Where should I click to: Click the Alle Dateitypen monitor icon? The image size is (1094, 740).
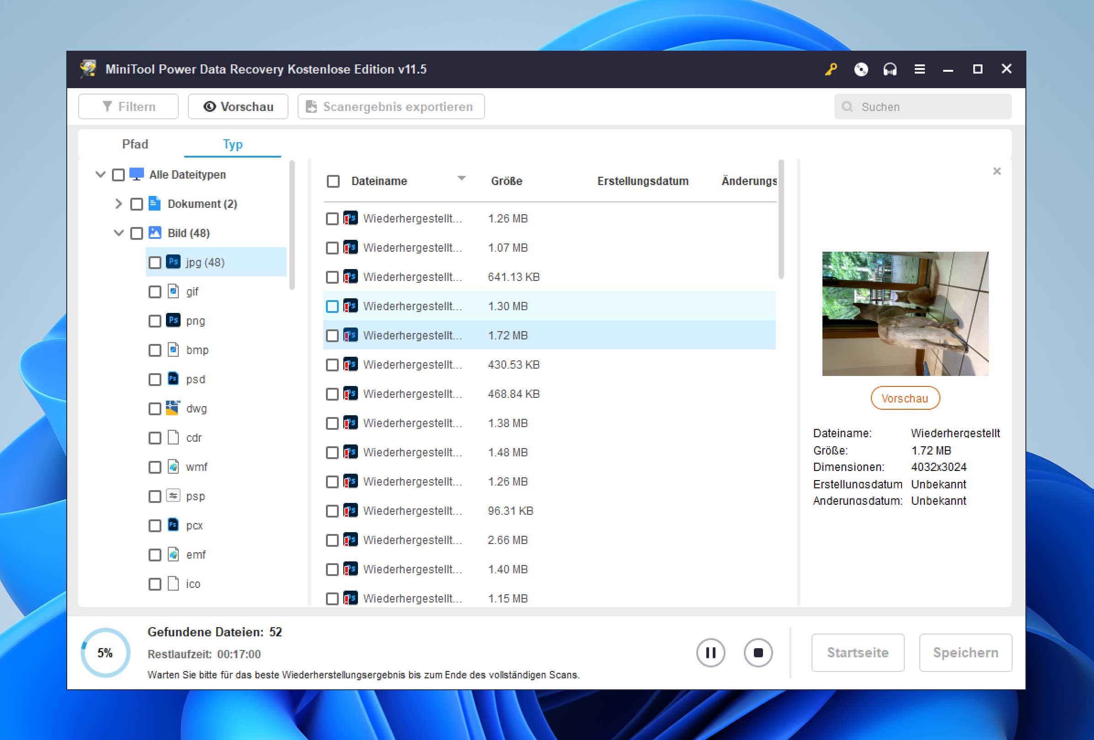[x=136, y=174]
